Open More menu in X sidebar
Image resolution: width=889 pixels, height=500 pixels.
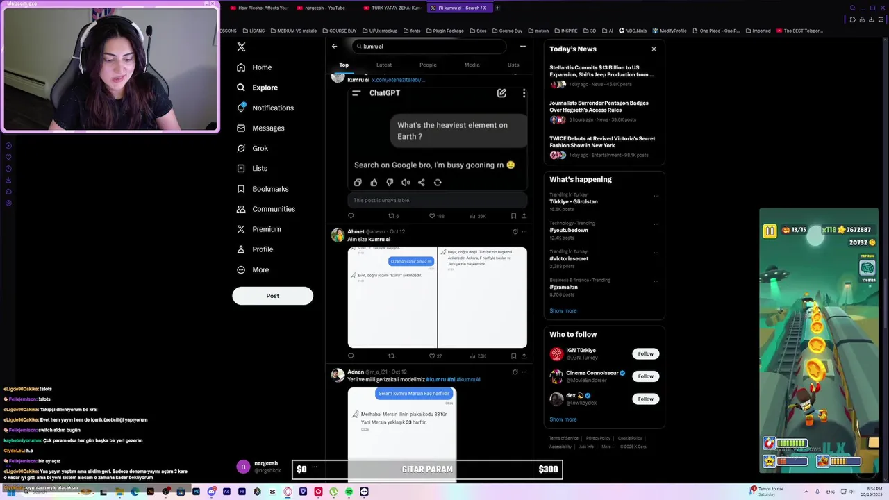tap(253, 269)
